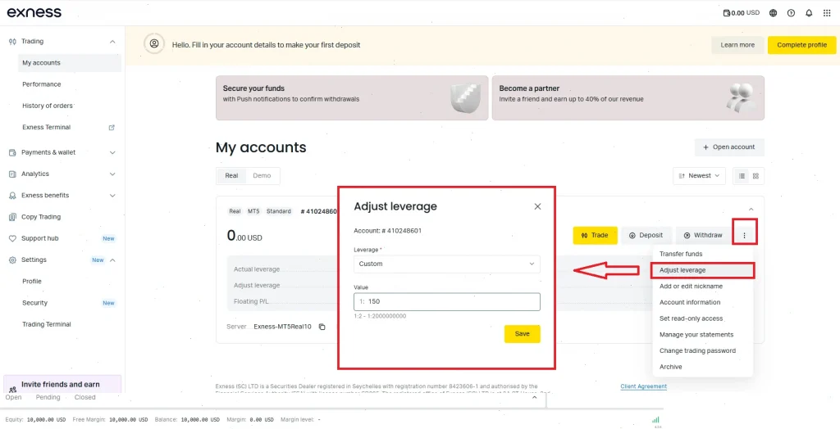840x429 pixels.
Task: Open the Leverage Custom dropdown
Action: (x=447, y=264)
